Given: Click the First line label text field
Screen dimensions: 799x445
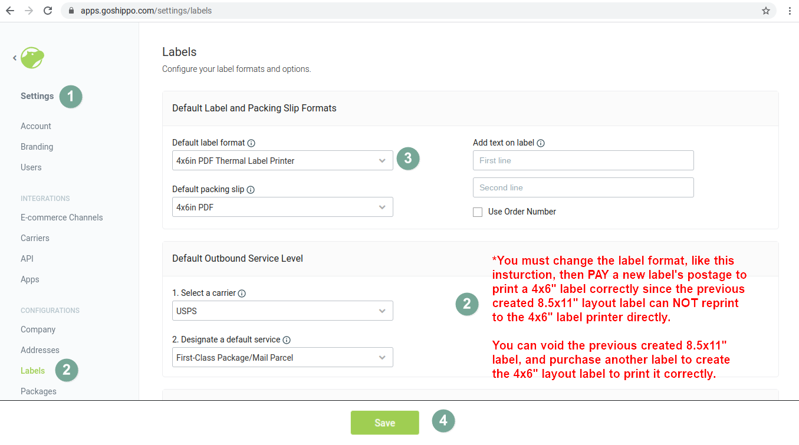Looking at the screenshot, I should coord(583,160).
